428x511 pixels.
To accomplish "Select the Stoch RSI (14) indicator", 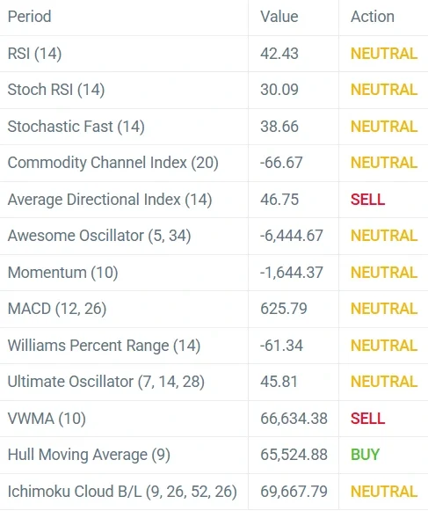I will pyautogui.click(x=56, y=90).
